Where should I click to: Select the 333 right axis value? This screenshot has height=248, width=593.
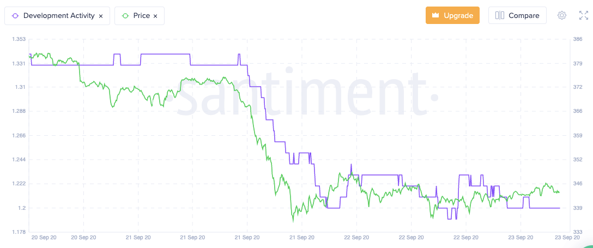pos(578,232)
